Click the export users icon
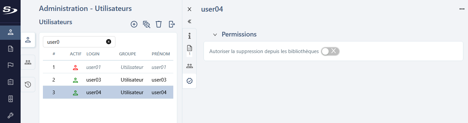Image resolution: width=468 pixels, height=123 pixels. [x=172, y=24]
